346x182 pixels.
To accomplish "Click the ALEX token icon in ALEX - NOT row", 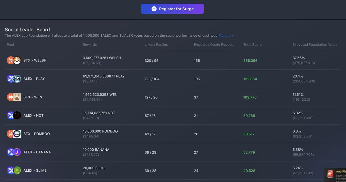I will [10, 115].
